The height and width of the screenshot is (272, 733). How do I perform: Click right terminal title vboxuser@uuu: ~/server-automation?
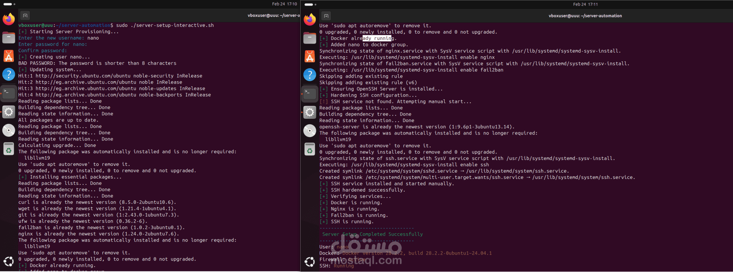pyautogui.click(x=585, y=16)
